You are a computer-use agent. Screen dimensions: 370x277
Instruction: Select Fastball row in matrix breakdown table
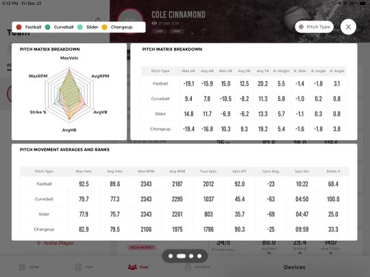(x=244, y=83)
